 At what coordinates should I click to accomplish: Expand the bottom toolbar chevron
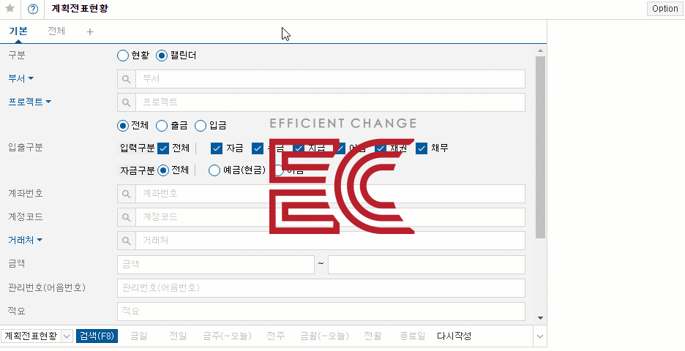coord(540,336)
